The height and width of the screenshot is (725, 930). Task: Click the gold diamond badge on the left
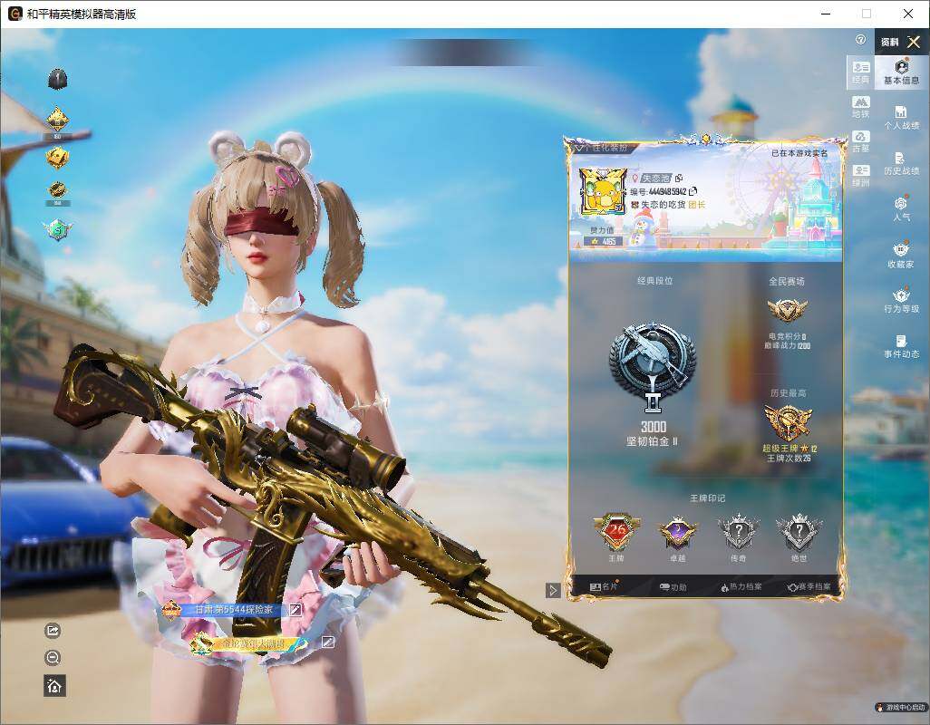tap(57, 120)
